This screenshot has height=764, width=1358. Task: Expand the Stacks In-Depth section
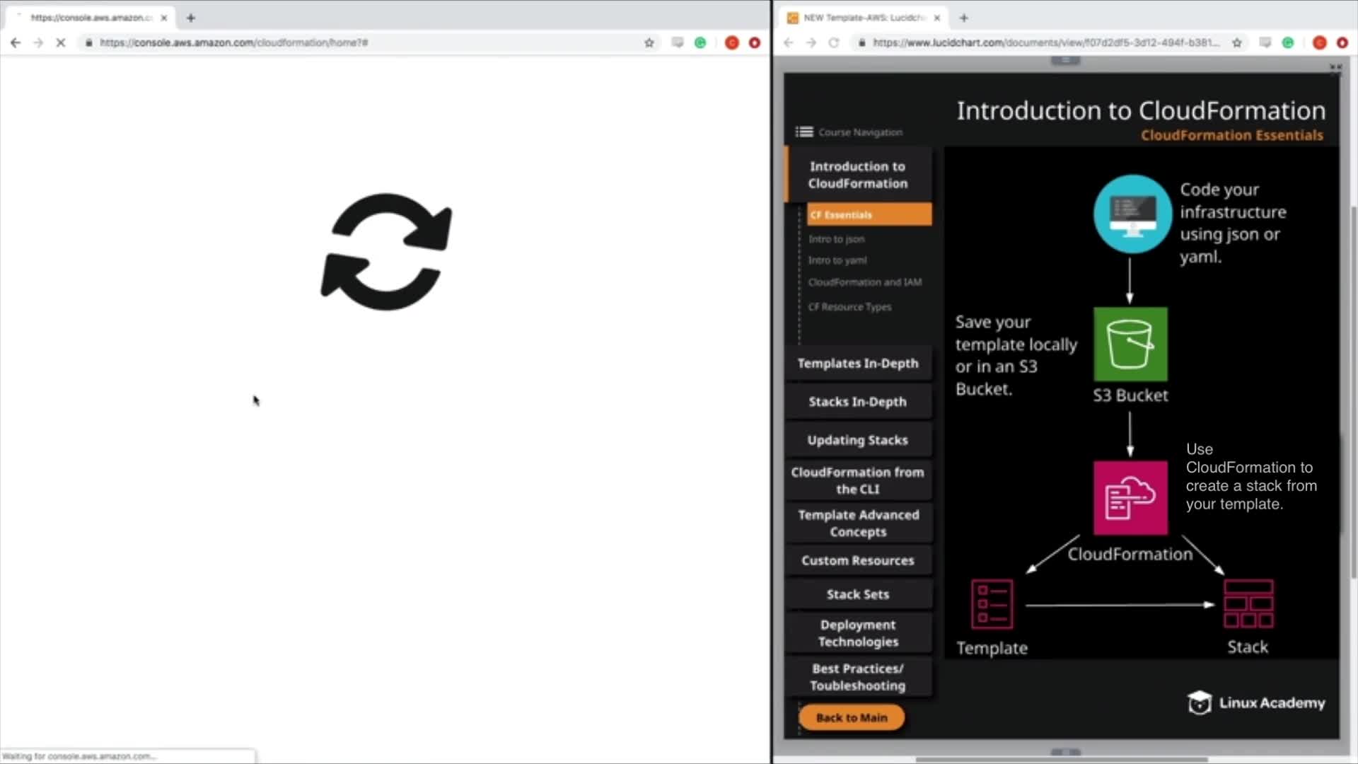[x=857, y=402]
